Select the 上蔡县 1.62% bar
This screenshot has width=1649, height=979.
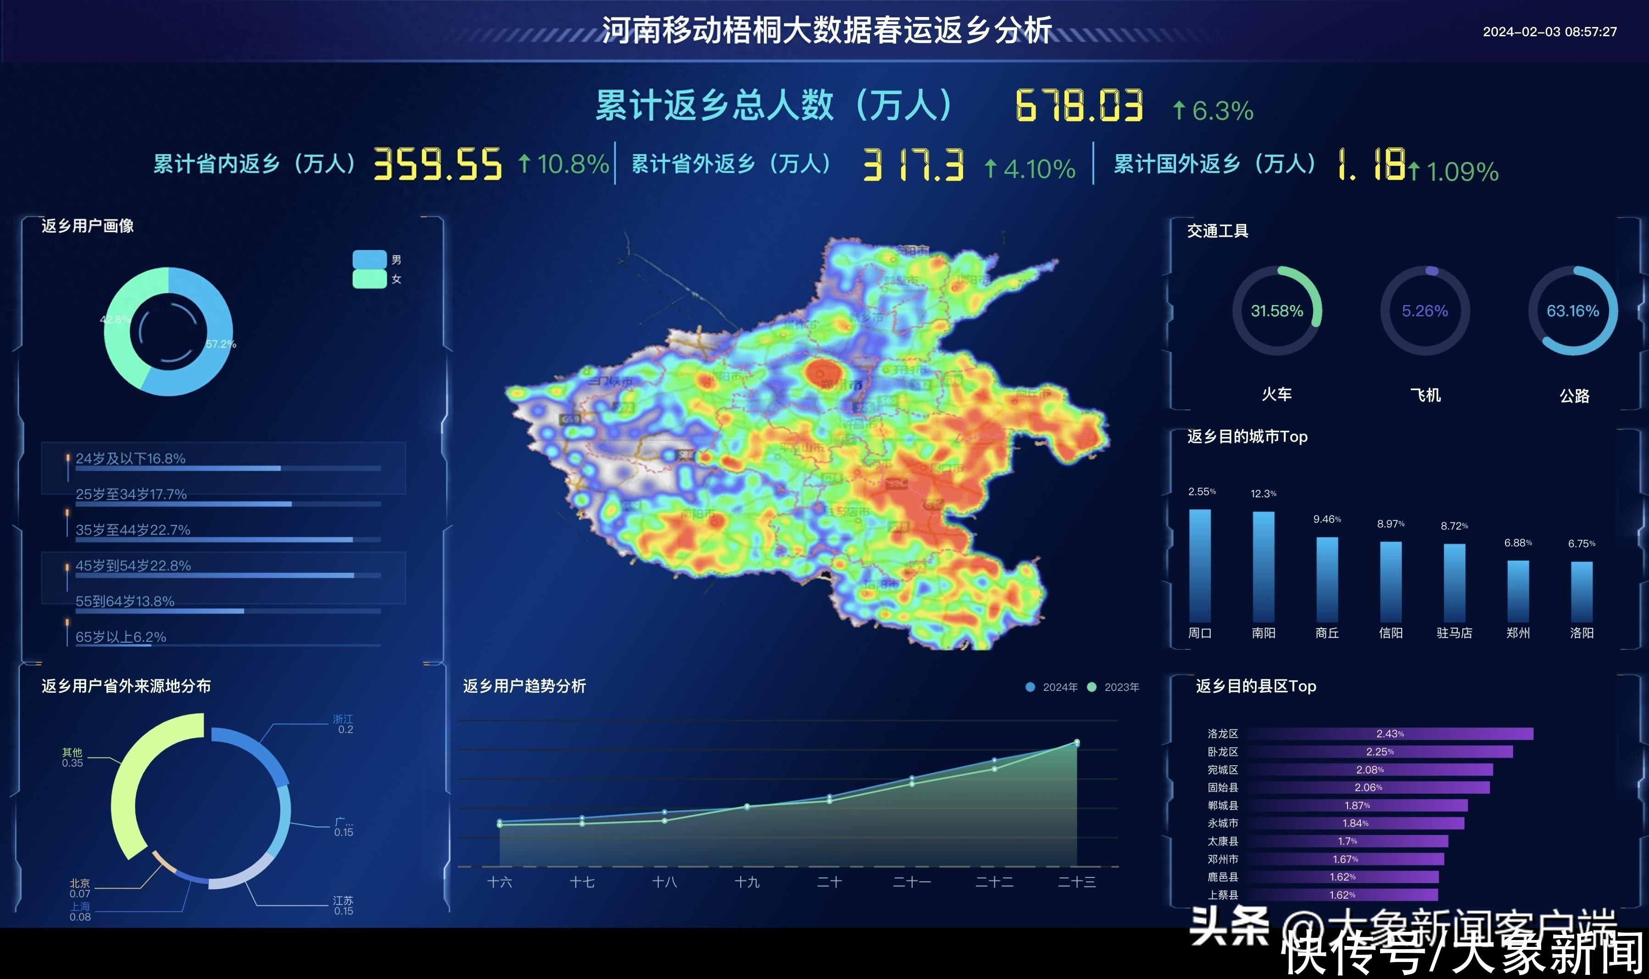1343,895
